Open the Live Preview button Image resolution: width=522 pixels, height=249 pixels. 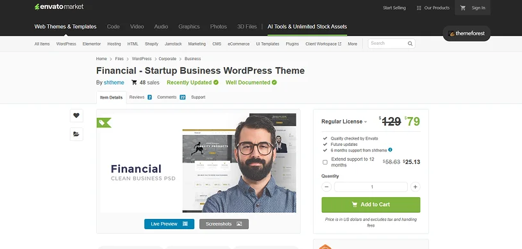click(x=169, y=224)
